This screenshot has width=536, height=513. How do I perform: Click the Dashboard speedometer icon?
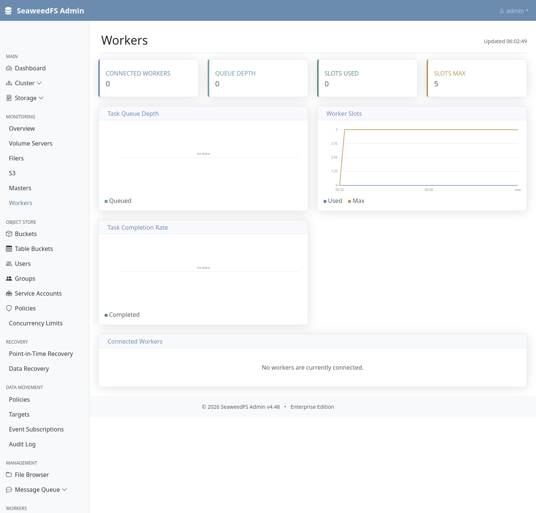(x=9, y=68)
